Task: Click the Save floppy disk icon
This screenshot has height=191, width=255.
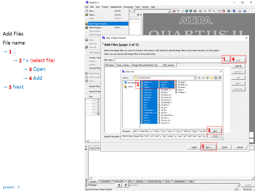Action: click(87, 40)
